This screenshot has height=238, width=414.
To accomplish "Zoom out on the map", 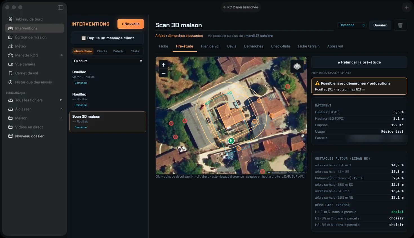I will click(x=163, y=73).
